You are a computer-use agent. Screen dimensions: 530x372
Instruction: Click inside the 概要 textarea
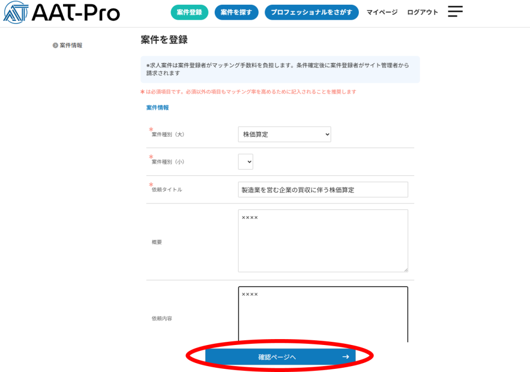(323, 241)
